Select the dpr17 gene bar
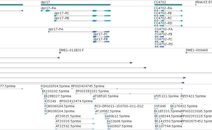This screenshot has height=130, width=212. (x=76, y=5)
